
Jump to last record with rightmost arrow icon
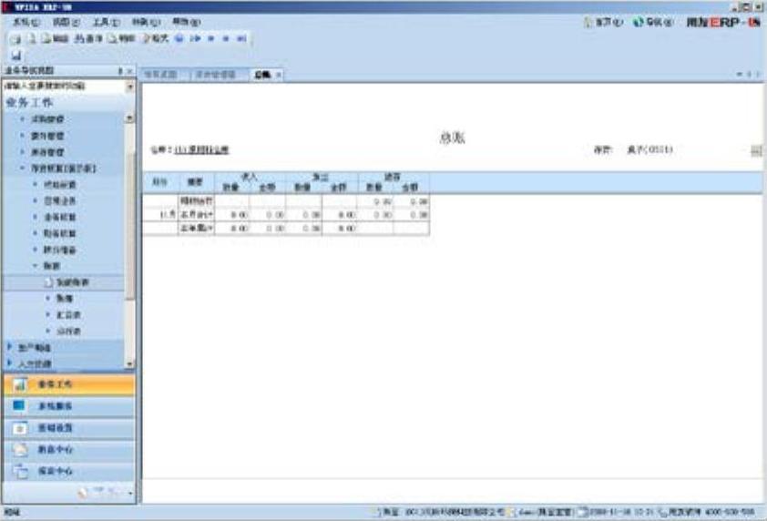click(x=243, y=40)
